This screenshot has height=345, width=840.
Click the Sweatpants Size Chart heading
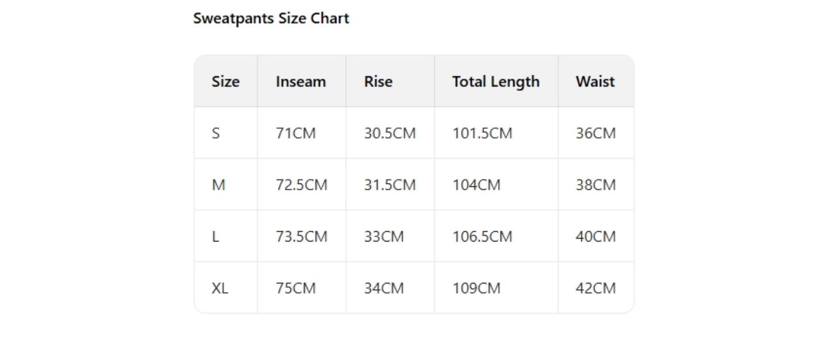[x=271, y=18]
